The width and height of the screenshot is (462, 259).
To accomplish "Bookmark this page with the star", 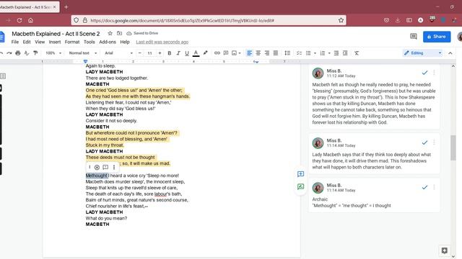I will click(341, 20).
